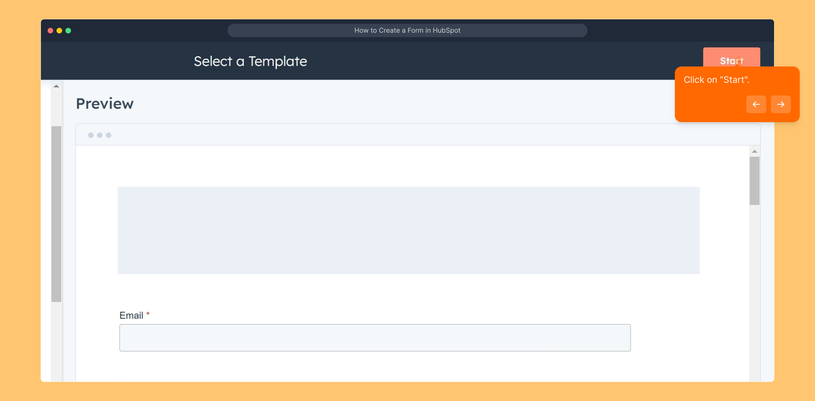Click the preview pane scrollbar up arrow

[754, 151]
